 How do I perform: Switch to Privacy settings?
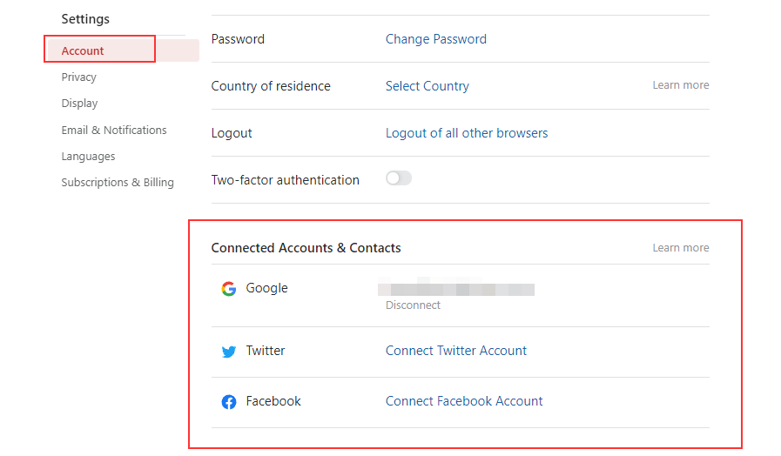coord(78,77)
